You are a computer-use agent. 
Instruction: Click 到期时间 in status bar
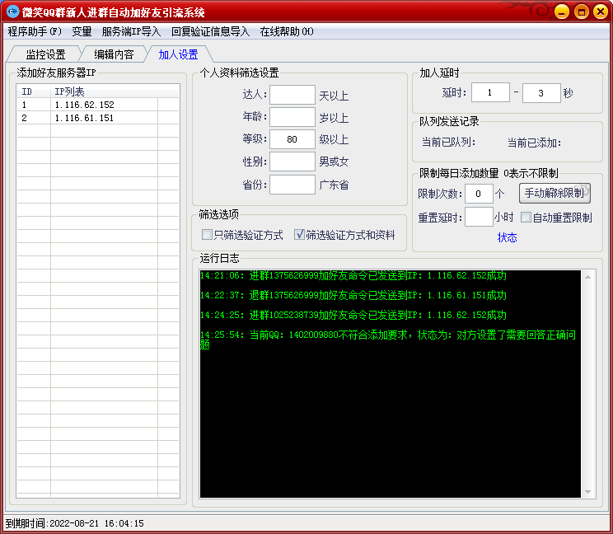pyautogui.click(x=74, y=523)
